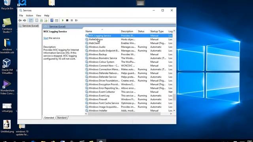Click horizontal scrollbar left arrow
Screen dimensions: 253x142
click(x=86, y=114)
